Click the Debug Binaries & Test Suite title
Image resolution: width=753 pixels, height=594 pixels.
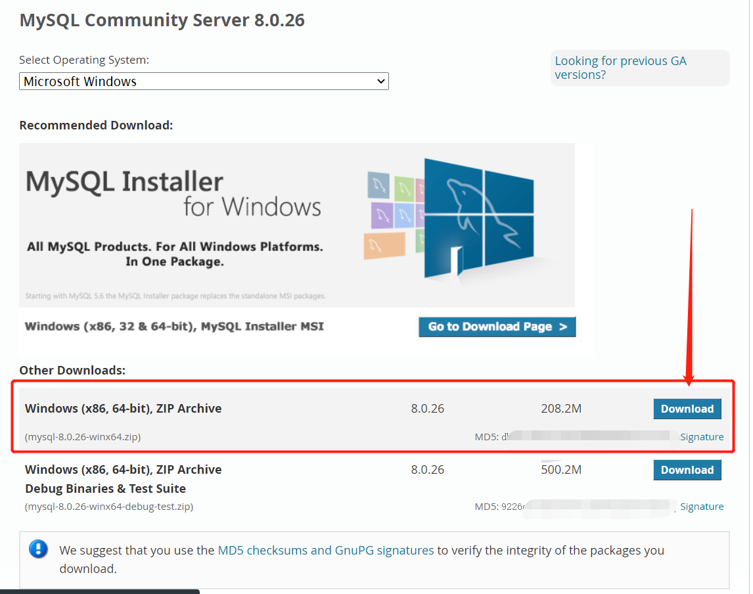coord(105,489)
